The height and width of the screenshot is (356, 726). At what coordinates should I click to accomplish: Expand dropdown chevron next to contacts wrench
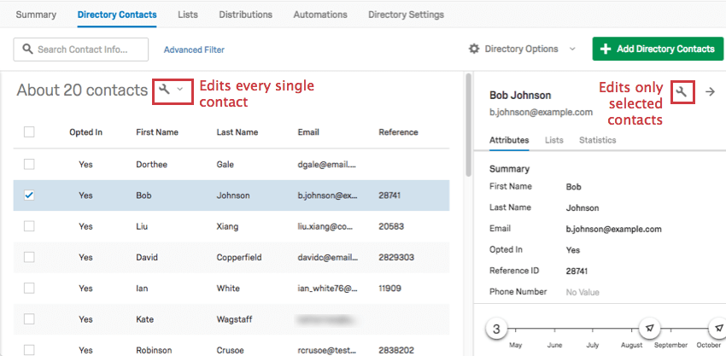coord(180,89)
